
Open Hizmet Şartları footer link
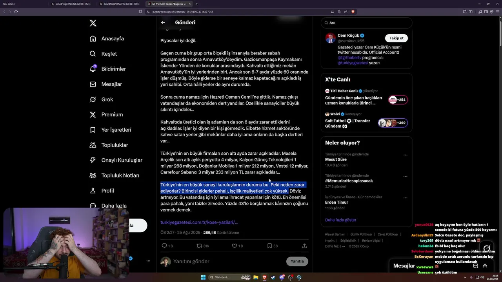pyautogui.click(x=335, y=234)
